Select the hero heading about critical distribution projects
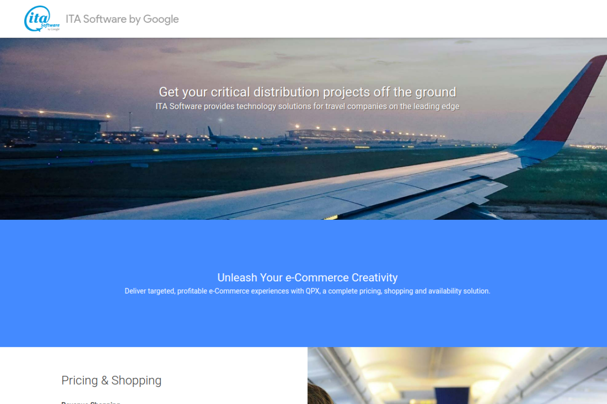 (x=307, y=92)
